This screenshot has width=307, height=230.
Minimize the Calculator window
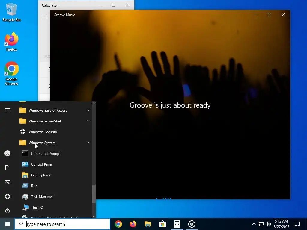pos(100,5)
